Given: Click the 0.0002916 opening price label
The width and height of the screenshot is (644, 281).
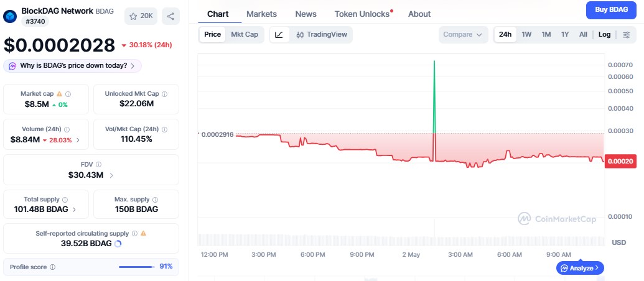Looking at the screenshot, I should tap(217, 134).
